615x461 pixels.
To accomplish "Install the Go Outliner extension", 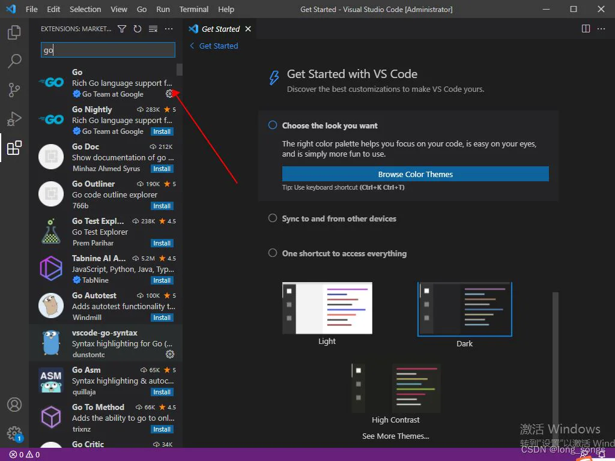I will click(x=162, y=206).
